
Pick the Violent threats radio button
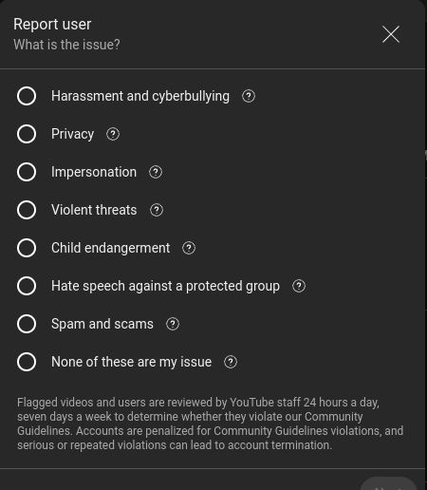27,210
